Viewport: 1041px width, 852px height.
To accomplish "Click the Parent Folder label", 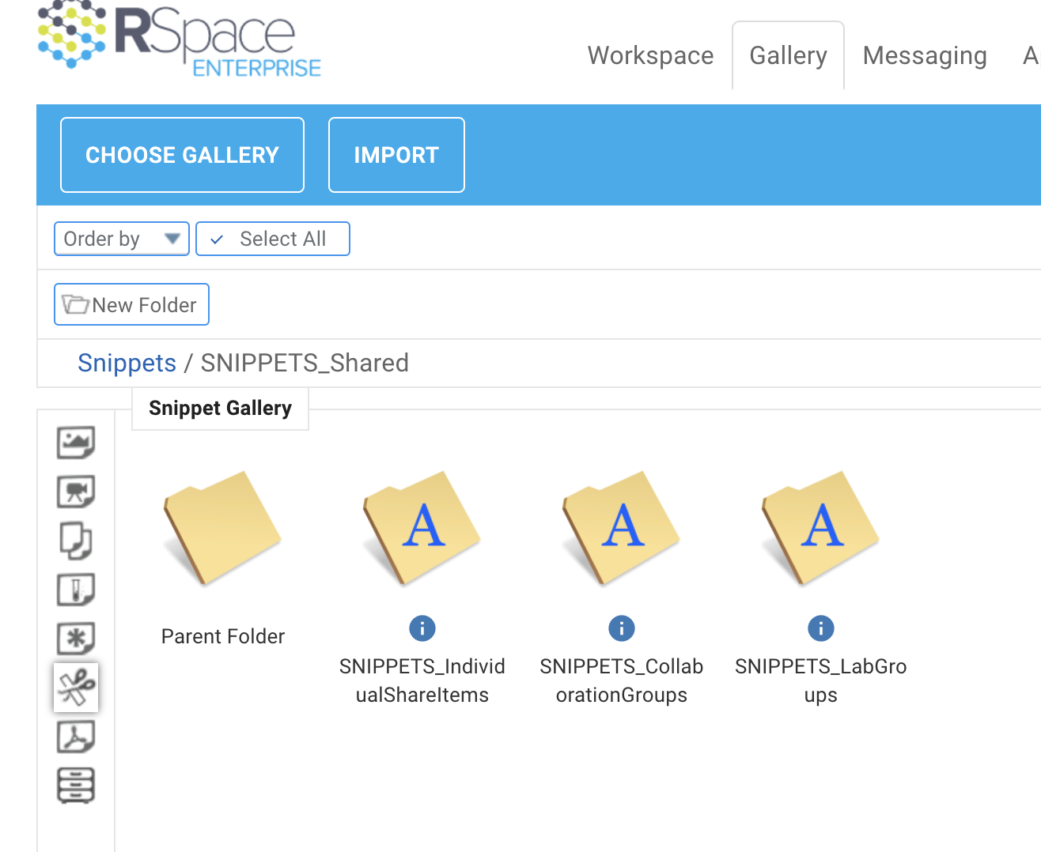I will tap(223, 636).
